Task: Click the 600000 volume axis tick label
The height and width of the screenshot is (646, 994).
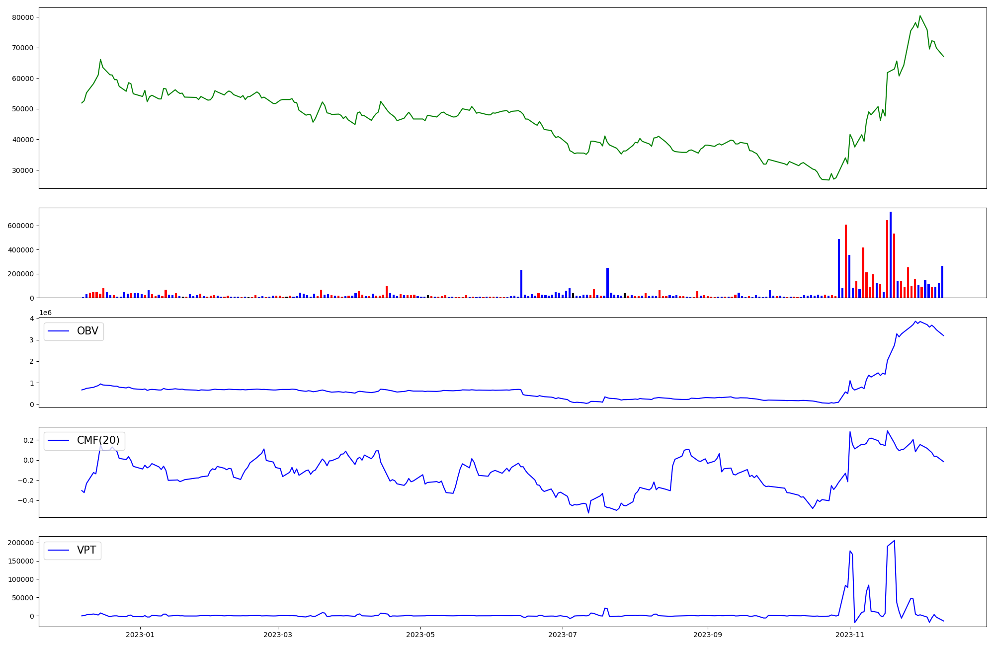Action: click(20, 226)
